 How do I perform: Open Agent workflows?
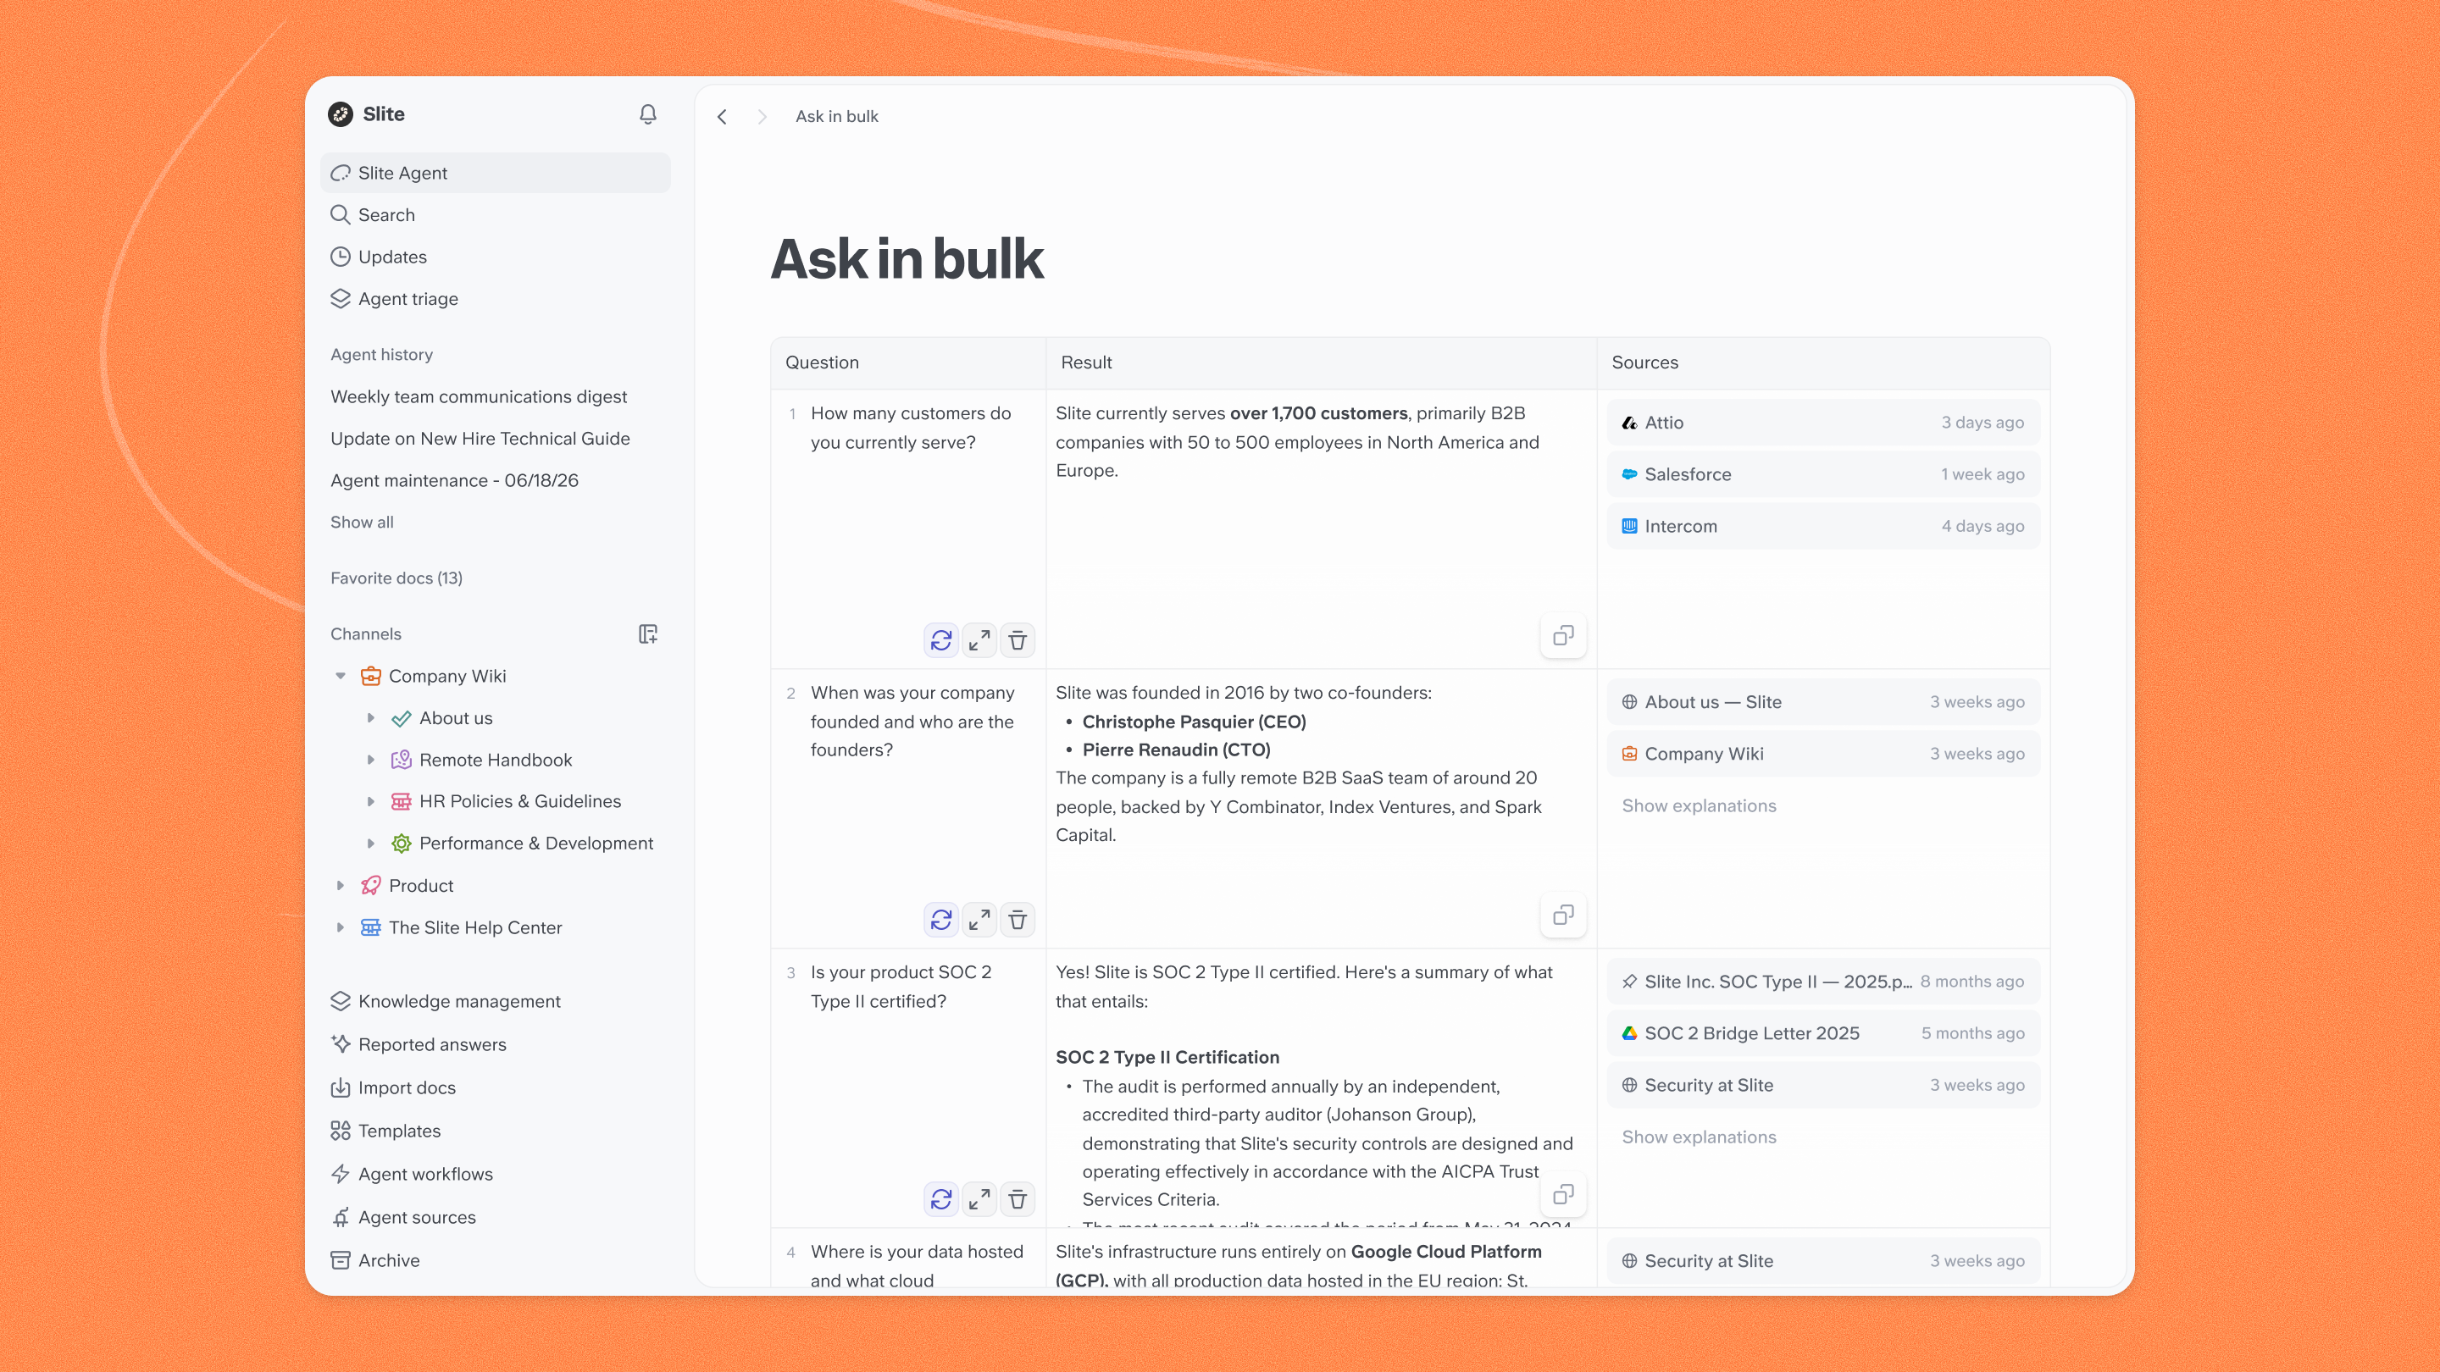(496, 1174)
